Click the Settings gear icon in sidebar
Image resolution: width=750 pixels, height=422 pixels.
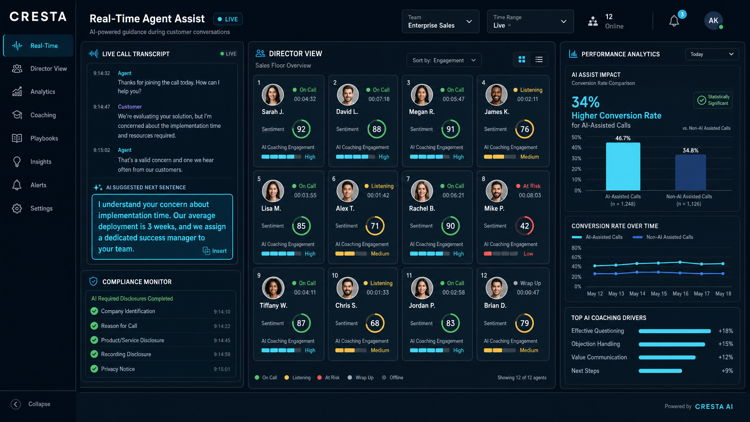pyautogui.click(x=17, y=208)
